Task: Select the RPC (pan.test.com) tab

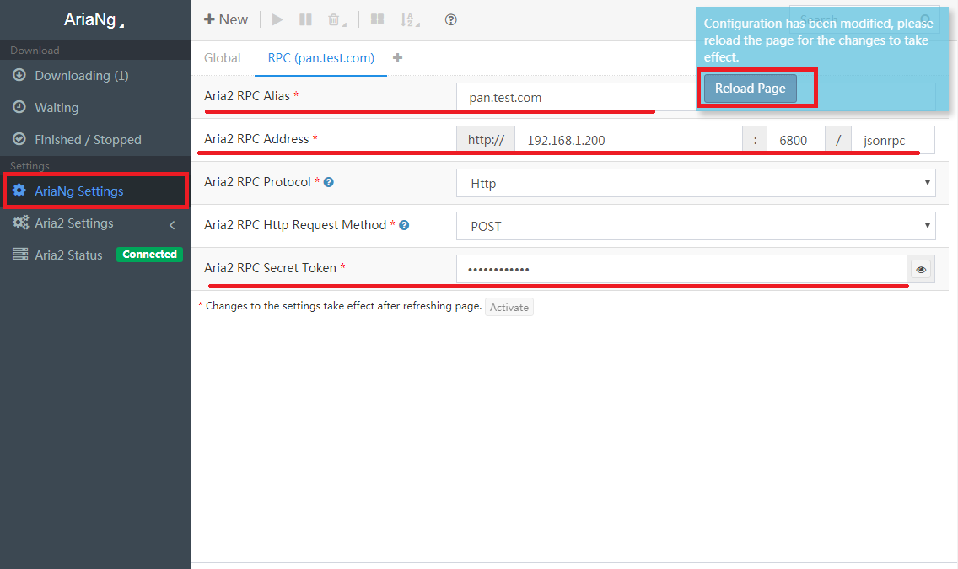Action: (x=320, y=58)
